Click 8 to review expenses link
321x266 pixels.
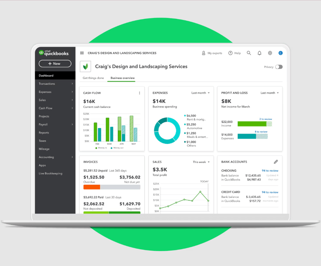click(x=261, y=132)
